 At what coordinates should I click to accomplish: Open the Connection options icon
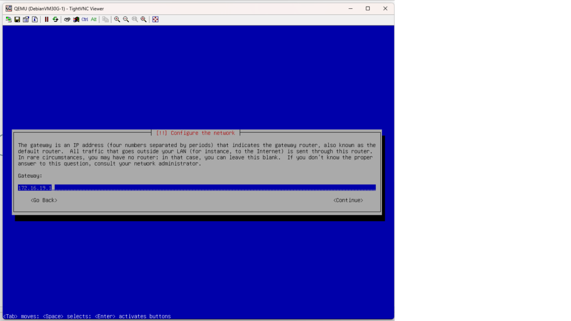click(x=26, y=20)
